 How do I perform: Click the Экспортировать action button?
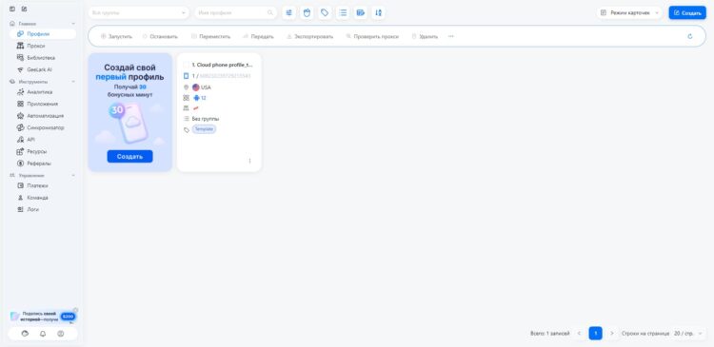coord(309,36)
